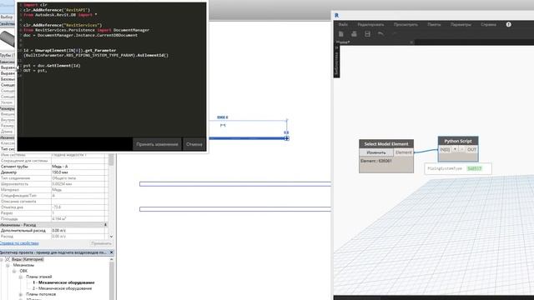Viewport: 534px width, 300px height.
Task: Collapse the Планы этажей tree node
Action: coord(21,277)
